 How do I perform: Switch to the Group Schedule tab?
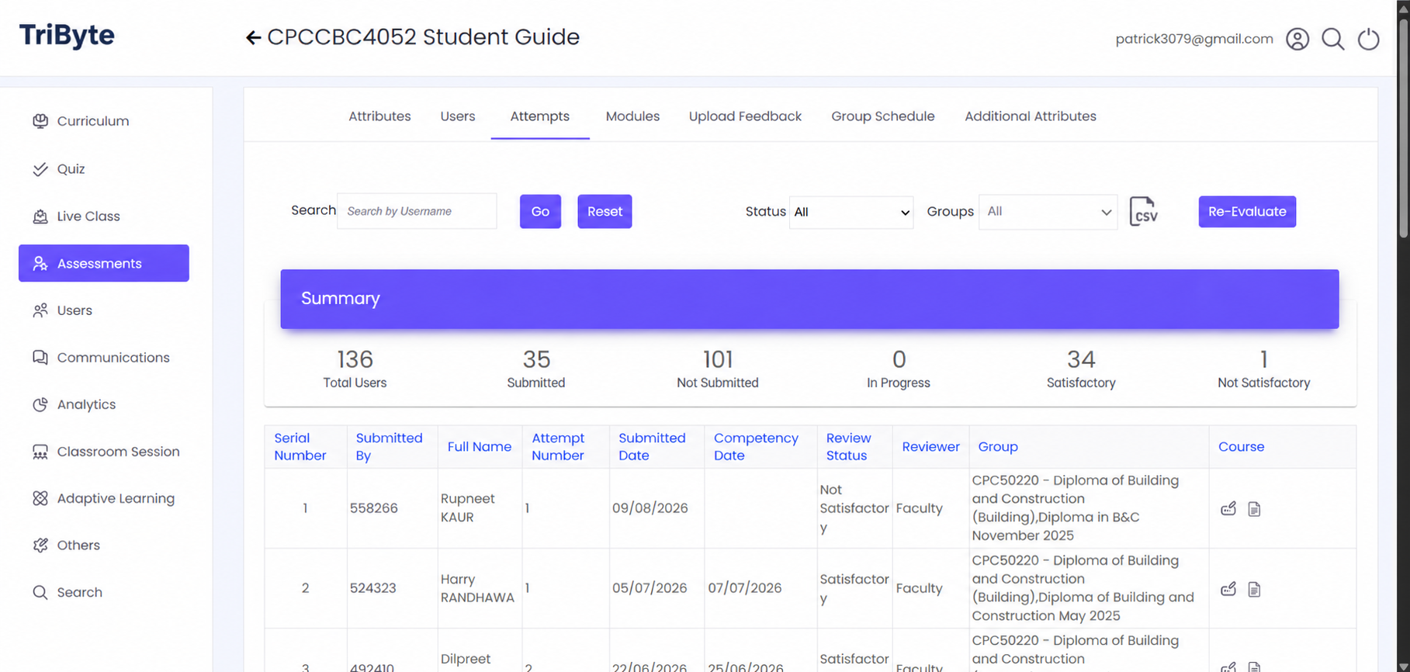tap(883, 116)
